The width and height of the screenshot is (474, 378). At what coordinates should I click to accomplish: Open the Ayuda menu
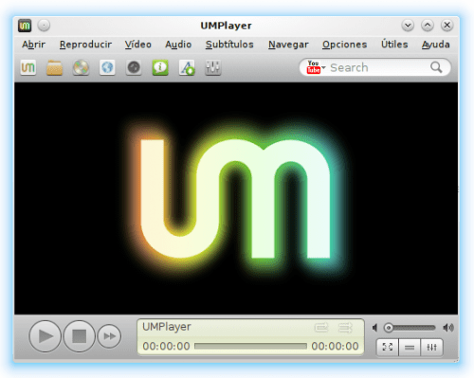[x=436, y=45]
